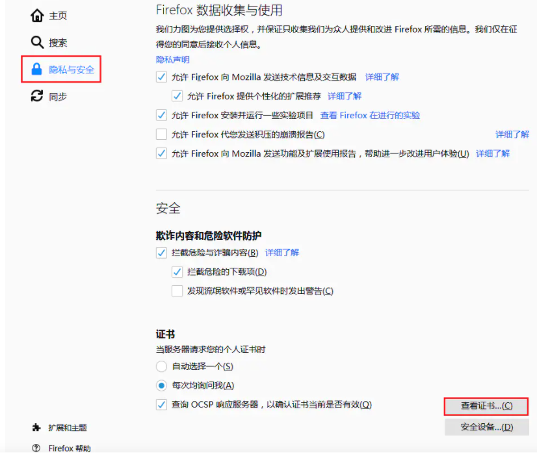Open the 同步 settings category
This screenshot has width=537, height=455.
pyautogui.click(x=58, y=97)
